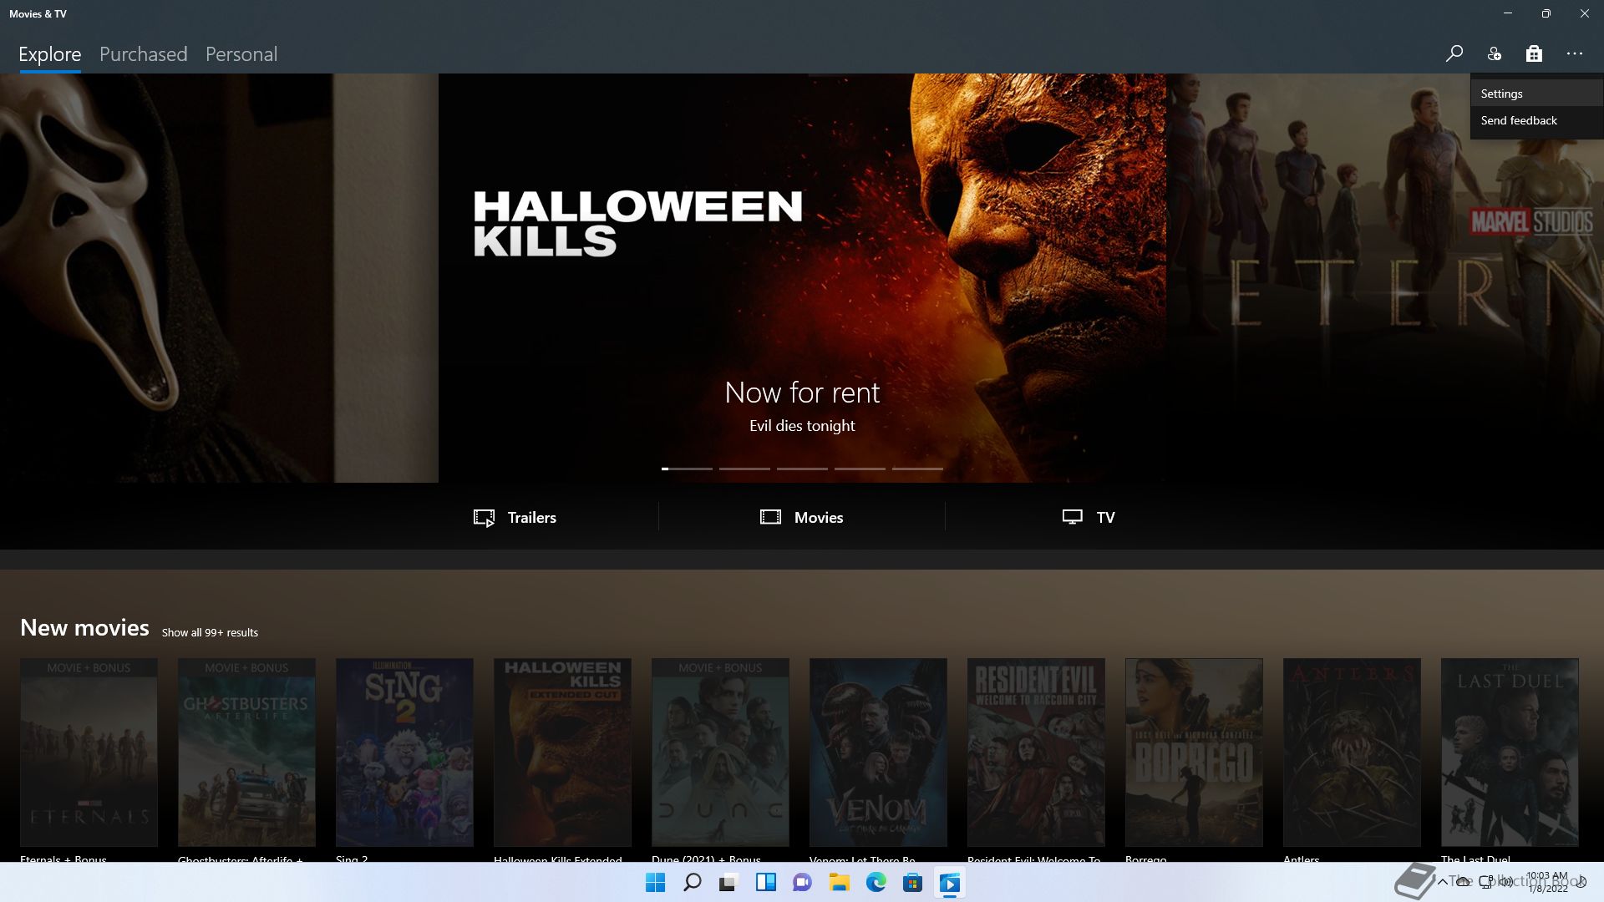Open the Sing 2 movie poster
The image size is (1604, 902).
[x=404, y=753]
